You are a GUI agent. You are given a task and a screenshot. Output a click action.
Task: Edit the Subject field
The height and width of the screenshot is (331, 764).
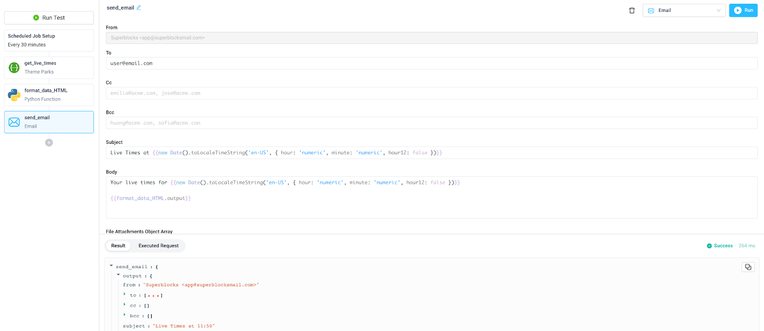point(432,153)
